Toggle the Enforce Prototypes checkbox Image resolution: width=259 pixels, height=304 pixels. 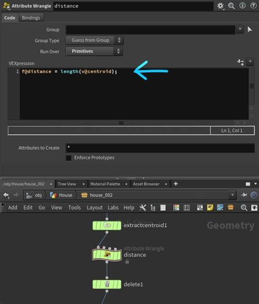pos(69,158)
